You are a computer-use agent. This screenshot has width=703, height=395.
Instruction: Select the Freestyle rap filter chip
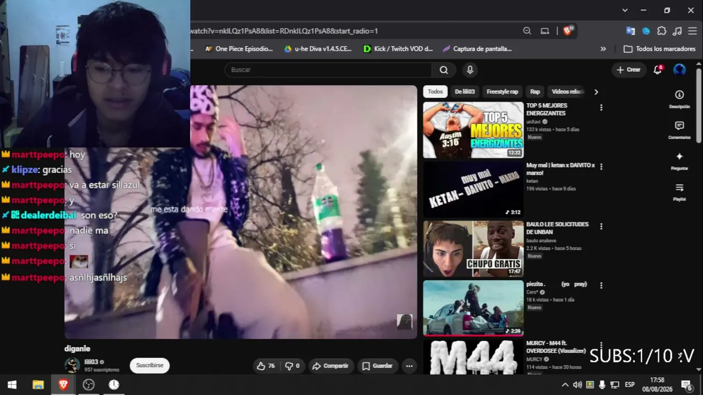(502, 92)
